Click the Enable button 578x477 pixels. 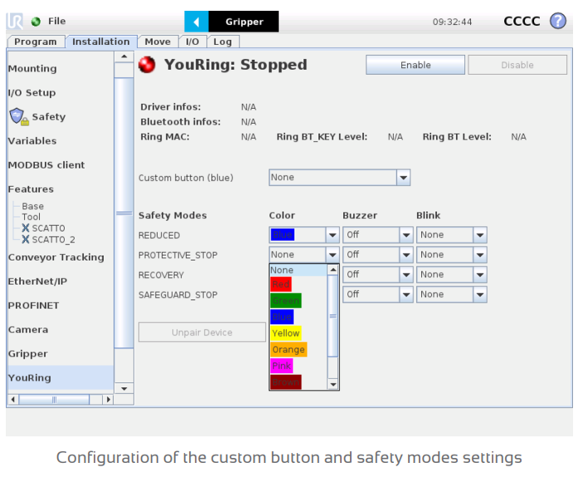pyautogui.click(x=415, y=65)
